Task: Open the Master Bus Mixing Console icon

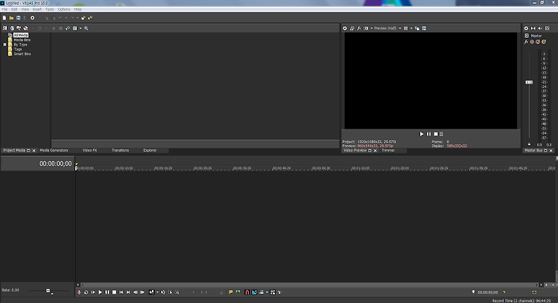Action: tap(547, 28)
